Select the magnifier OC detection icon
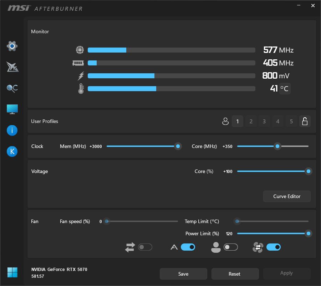The height and width of the screenshot is (286, 321). pos(12,88)
